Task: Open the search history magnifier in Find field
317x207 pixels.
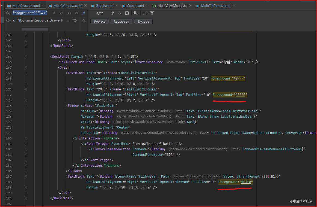Action: 8,13
